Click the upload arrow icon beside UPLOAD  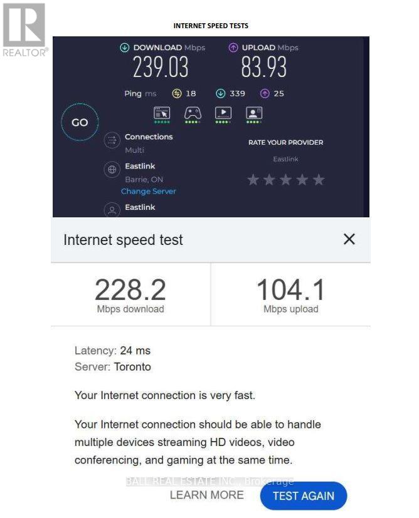click(x=233, y=48)
